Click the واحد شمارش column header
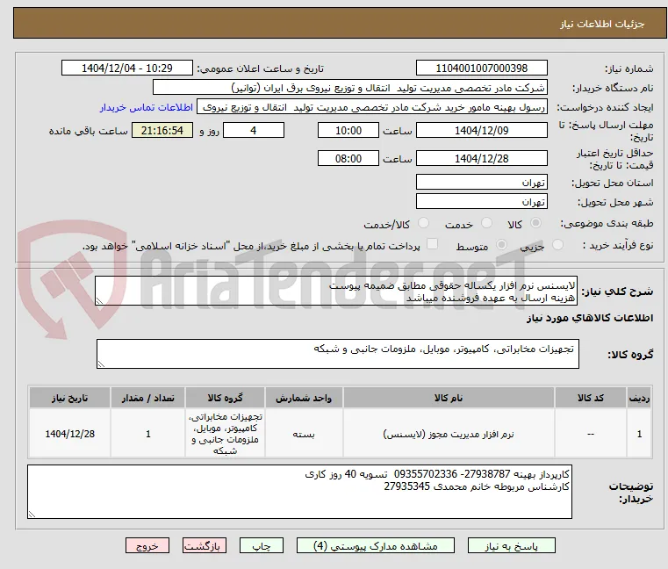The image size is (668, 569). [x=304, y=398]
